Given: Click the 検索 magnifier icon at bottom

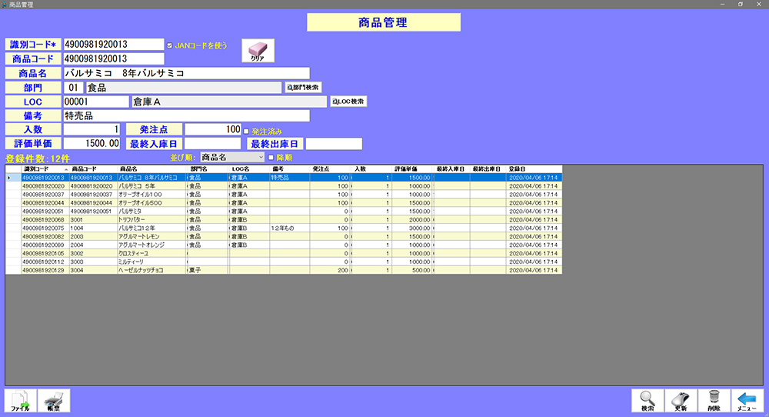Looking at the screenshot, I should click(647, 400).
